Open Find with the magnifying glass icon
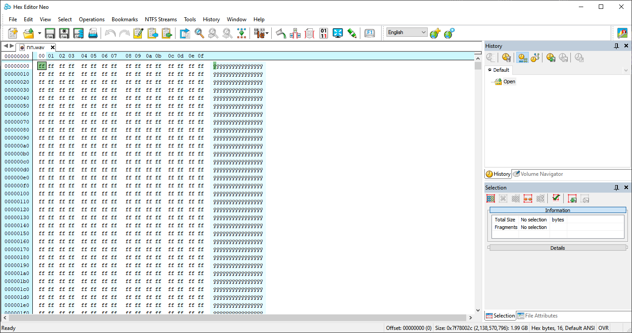Viewport: 632px width, 333px height. (x=199, y=33)
